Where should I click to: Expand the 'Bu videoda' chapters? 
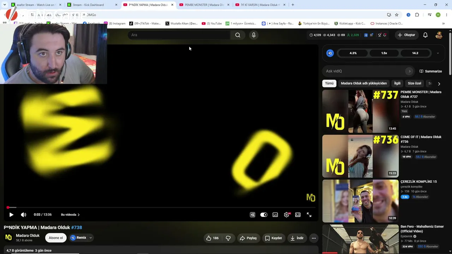point(70,214)
